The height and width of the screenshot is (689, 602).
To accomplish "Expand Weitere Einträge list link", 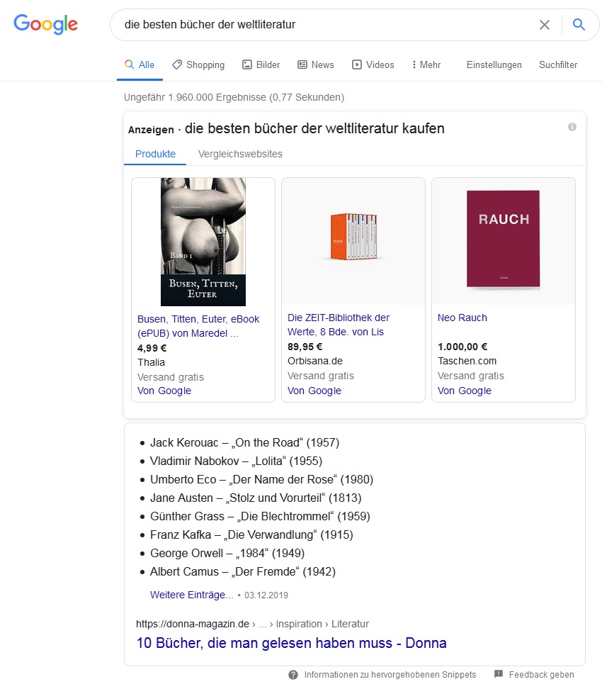I will tap(191, 595).
